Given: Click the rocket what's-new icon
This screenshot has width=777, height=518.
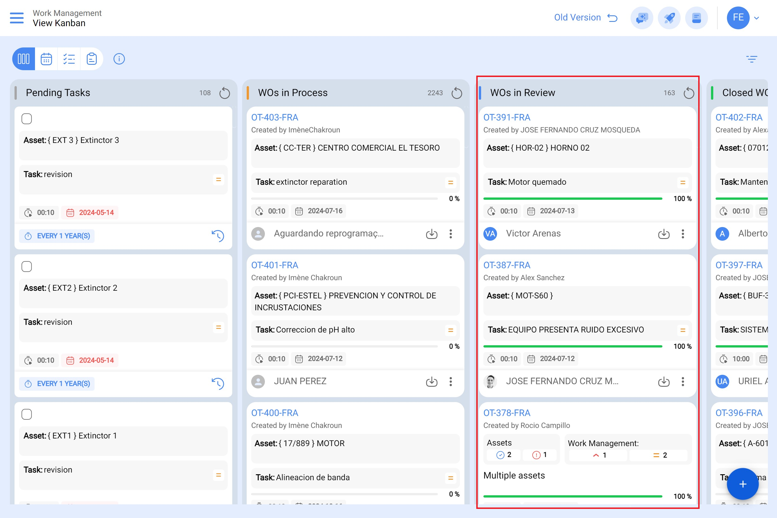Looking at the screenshot, I should click(669, 18).
